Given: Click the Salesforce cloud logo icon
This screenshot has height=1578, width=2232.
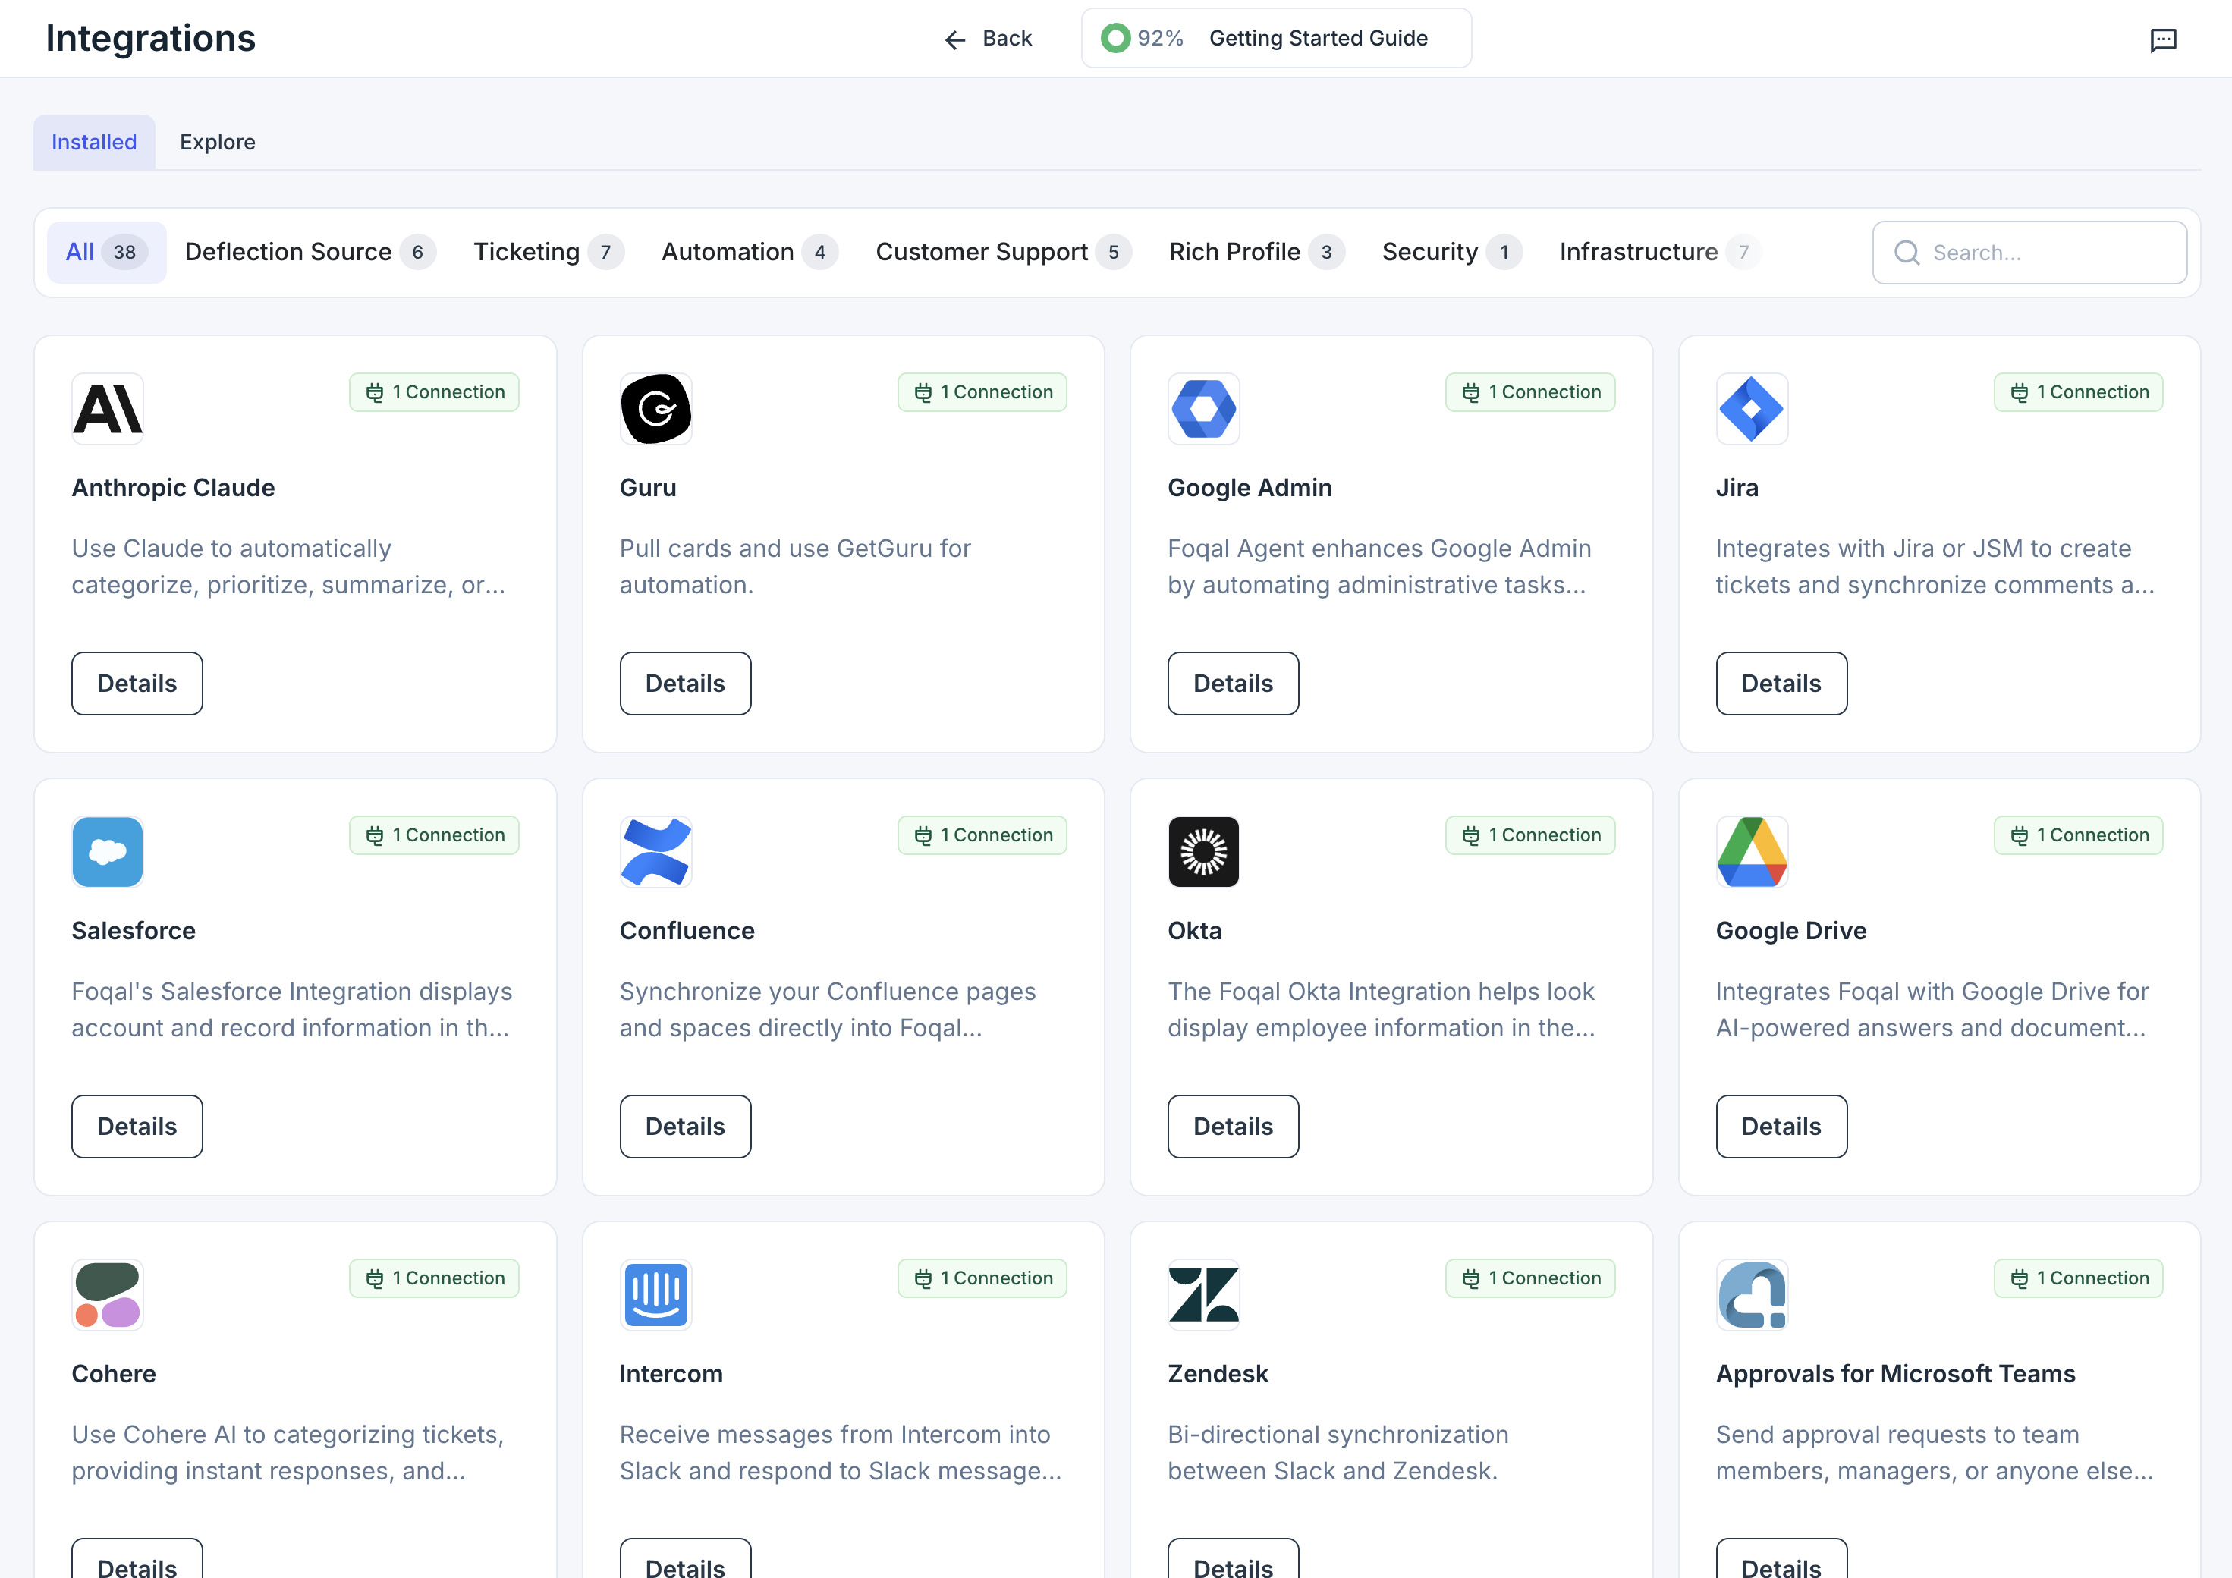Looking at the screenshot, I should click(108, 852).
